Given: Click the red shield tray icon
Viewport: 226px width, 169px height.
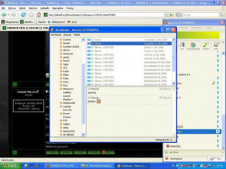Looking at the screenshot, I should [186, 166].
